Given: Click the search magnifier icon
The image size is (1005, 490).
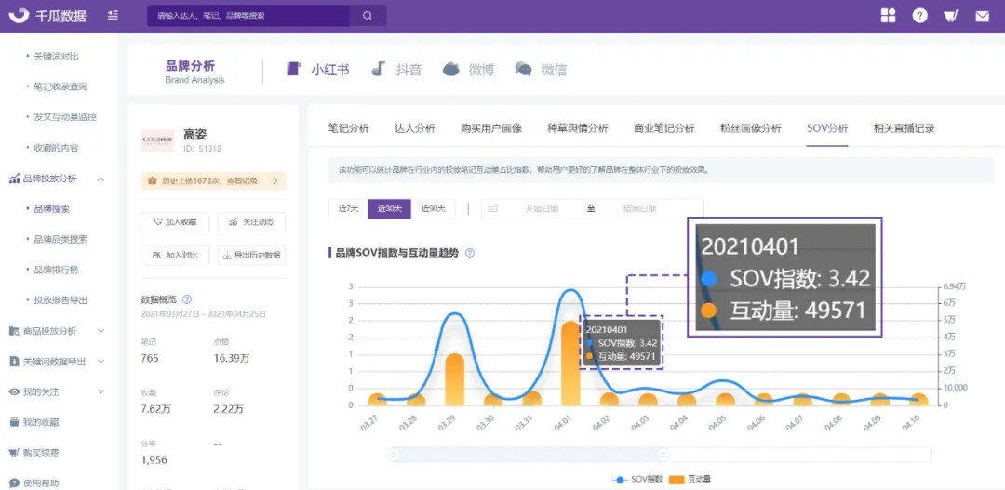Looking at the screenshot, I should (x=368, y=16).
